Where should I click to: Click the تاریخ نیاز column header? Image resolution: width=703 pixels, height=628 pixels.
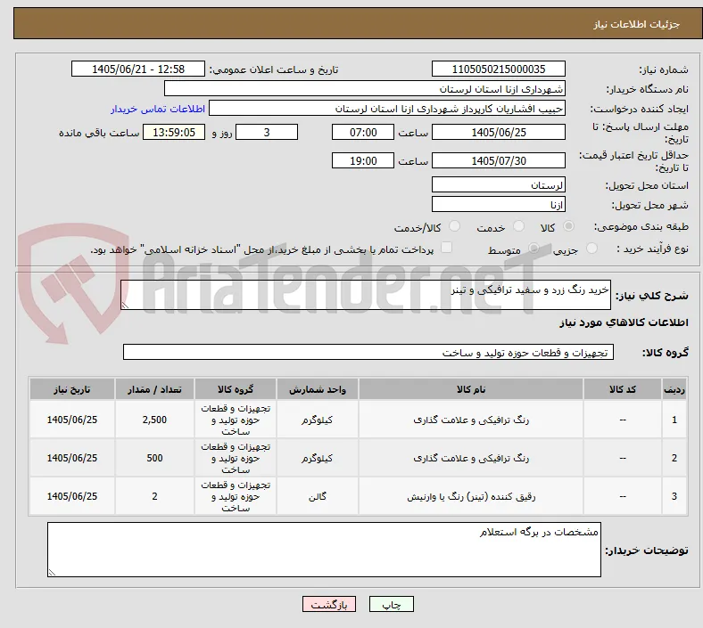[72, 389]
